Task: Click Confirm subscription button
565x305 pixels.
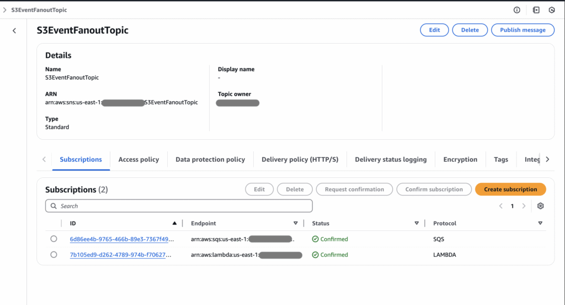Action: tap(434, 189)
